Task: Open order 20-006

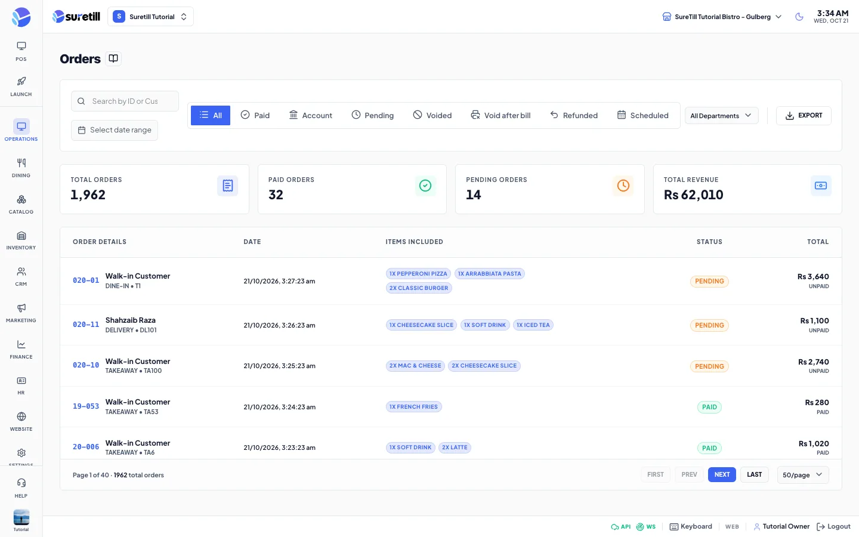Action: tap(86, 447)
